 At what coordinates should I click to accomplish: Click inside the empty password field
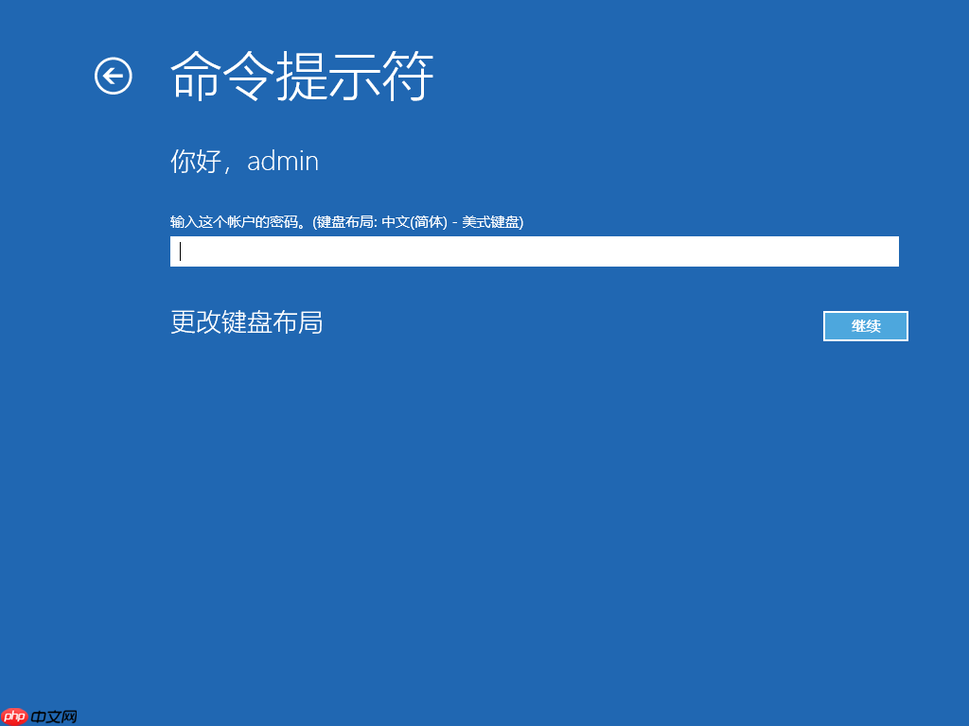pos(533,251)
